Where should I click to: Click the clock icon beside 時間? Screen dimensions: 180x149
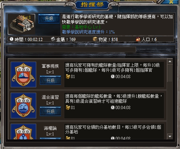(x=11, y=39)
